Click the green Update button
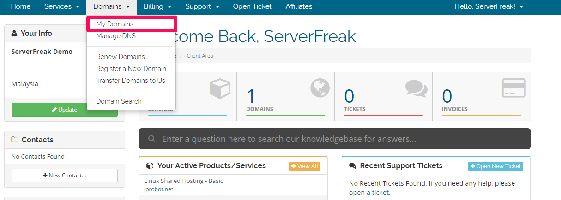The width and height of the screenshot is (561, 200). (65, 110)
